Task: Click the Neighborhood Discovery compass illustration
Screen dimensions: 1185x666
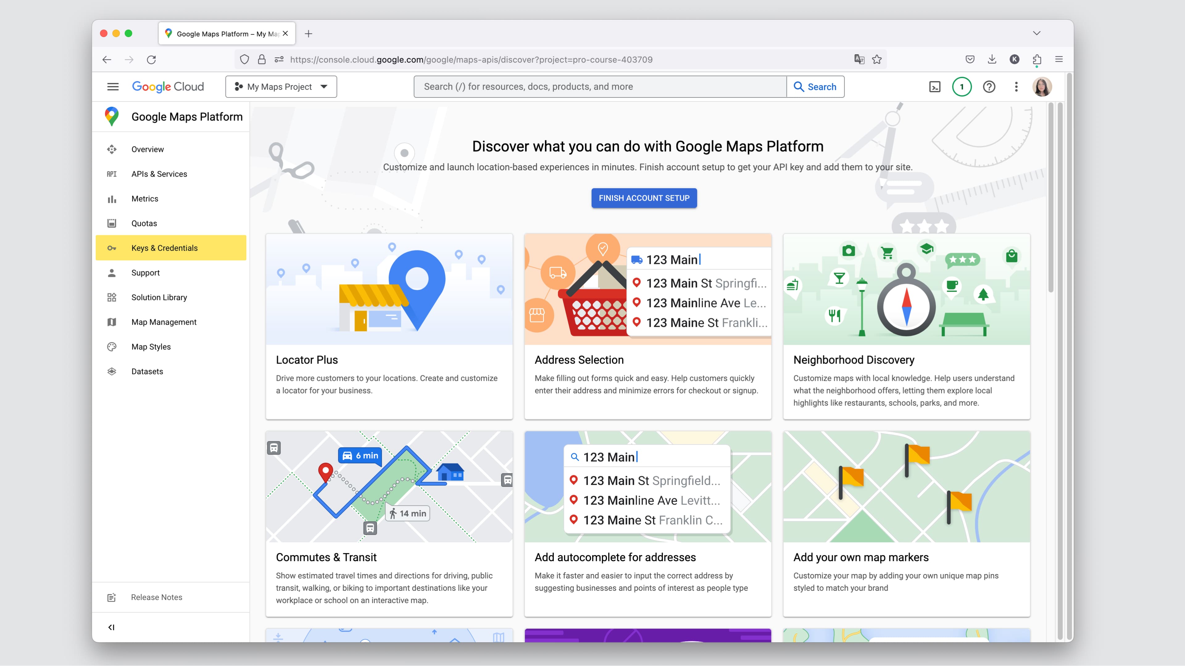Action: pyautogui.click(x=907, y=289)
